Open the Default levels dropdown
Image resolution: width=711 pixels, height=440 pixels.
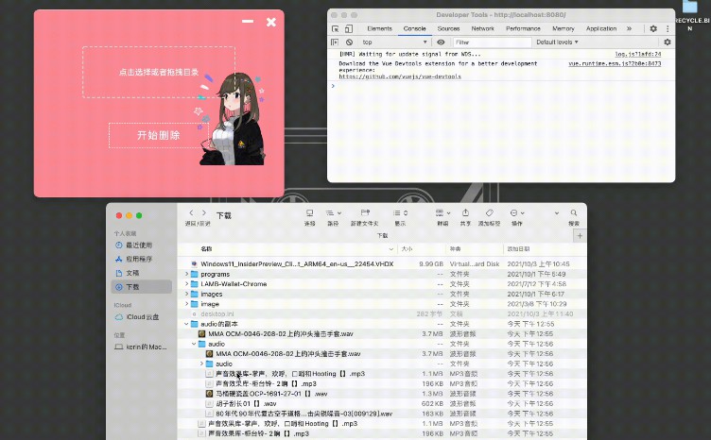[x=558, y=42]
